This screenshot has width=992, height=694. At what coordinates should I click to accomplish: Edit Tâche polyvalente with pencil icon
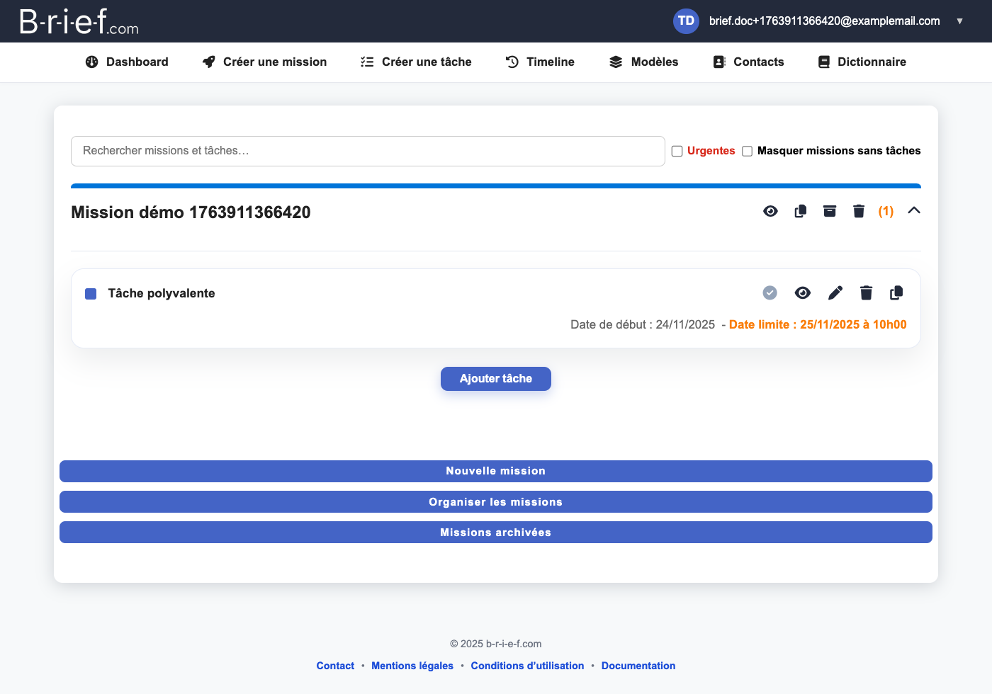(835, 292)
